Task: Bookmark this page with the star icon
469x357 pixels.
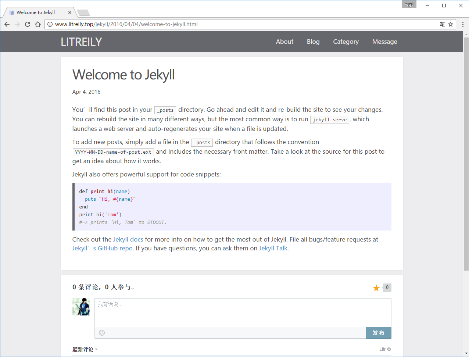Action: click(451, 24)
